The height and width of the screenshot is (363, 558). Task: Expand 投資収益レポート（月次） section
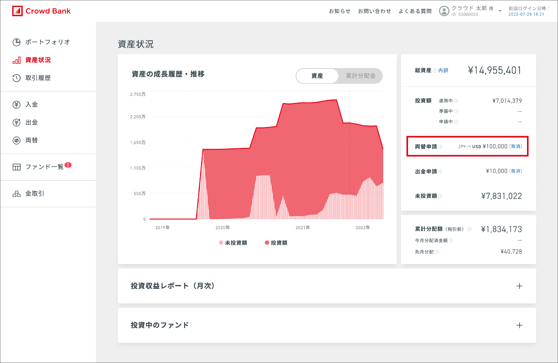[520, 286]
